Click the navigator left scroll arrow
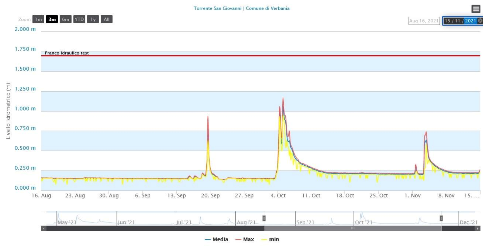 point(44,228)
